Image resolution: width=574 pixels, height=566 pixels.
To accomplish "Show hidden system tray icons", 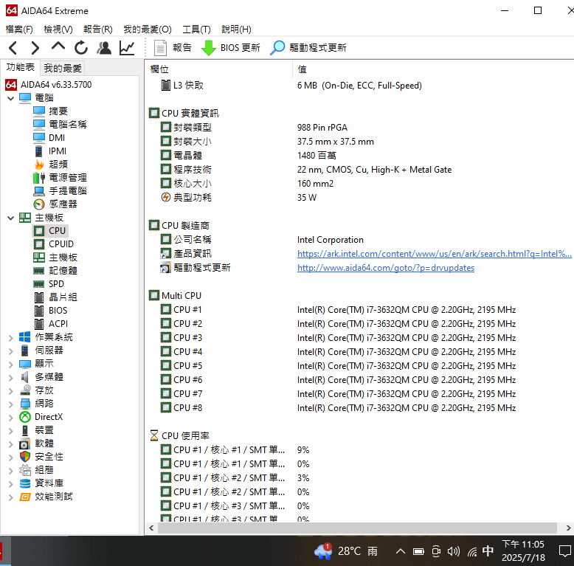I will 401,551.
